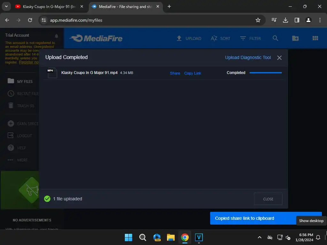Open Help in sidebar
Viewport: 327px width, 245px height.
click(17, 148)
